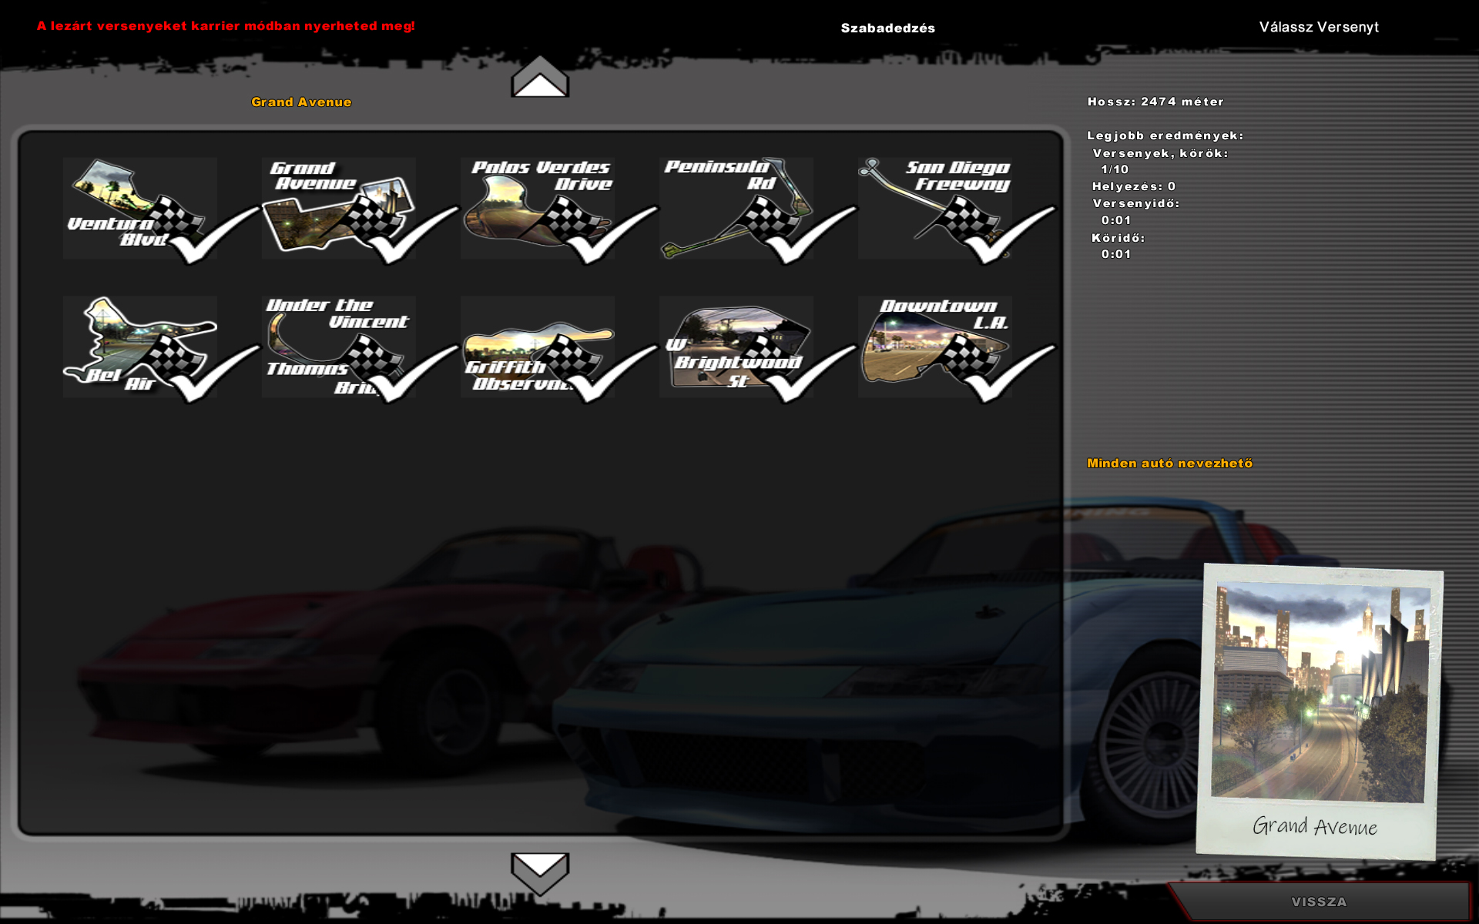Pick the Palos Verdes Drive track

pos(538,208)
